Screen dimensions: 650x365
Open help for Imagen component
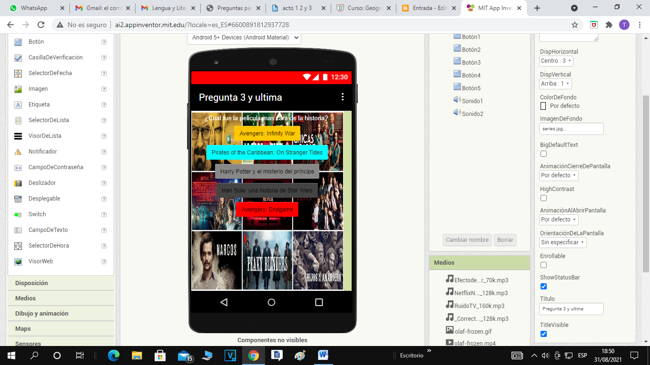(x=104, y=89)
